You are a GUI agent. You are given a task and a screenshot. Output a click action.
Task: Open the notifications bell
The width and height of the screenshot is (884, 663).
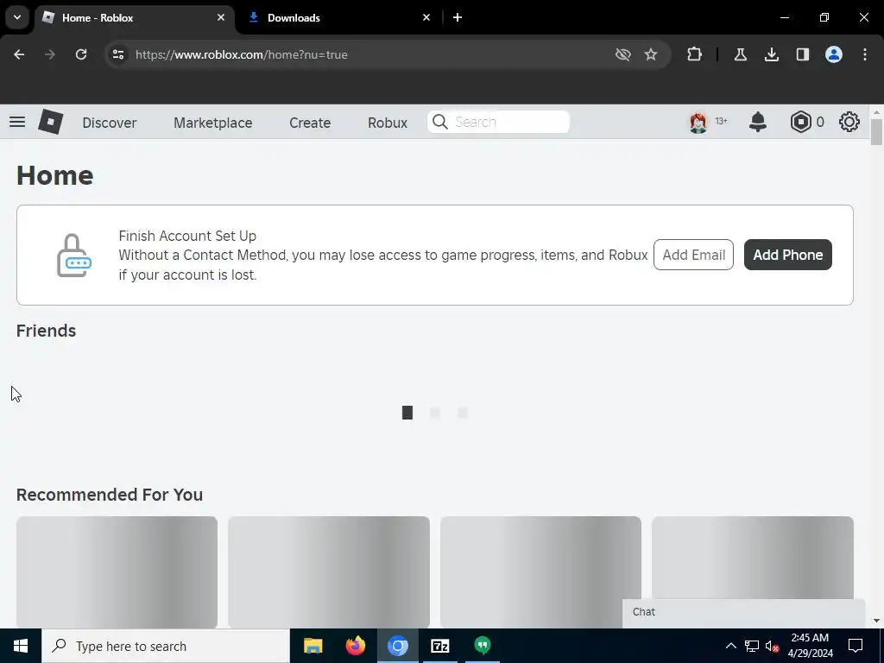pos(758,122)
